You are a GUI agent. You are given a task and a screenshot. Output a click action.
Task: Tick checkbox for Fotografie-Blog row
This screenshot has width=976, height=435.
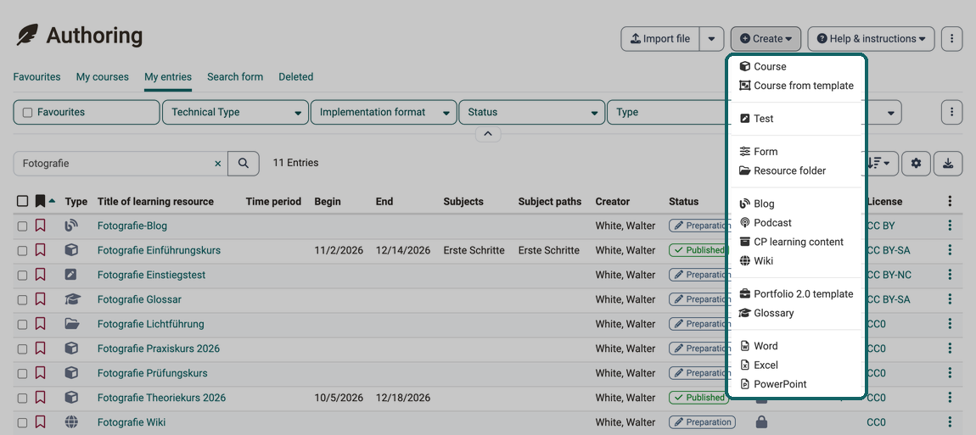tap(22, 226)
